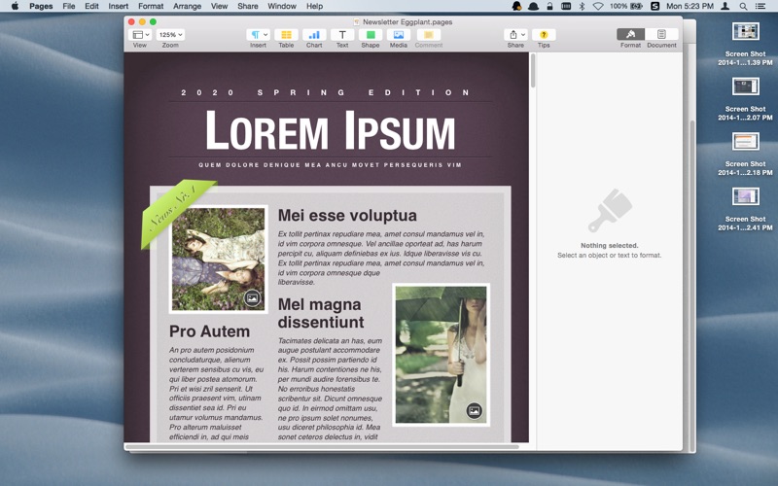Click the S app icon in menu bar
778x486 pixels.
pos(654,6)
